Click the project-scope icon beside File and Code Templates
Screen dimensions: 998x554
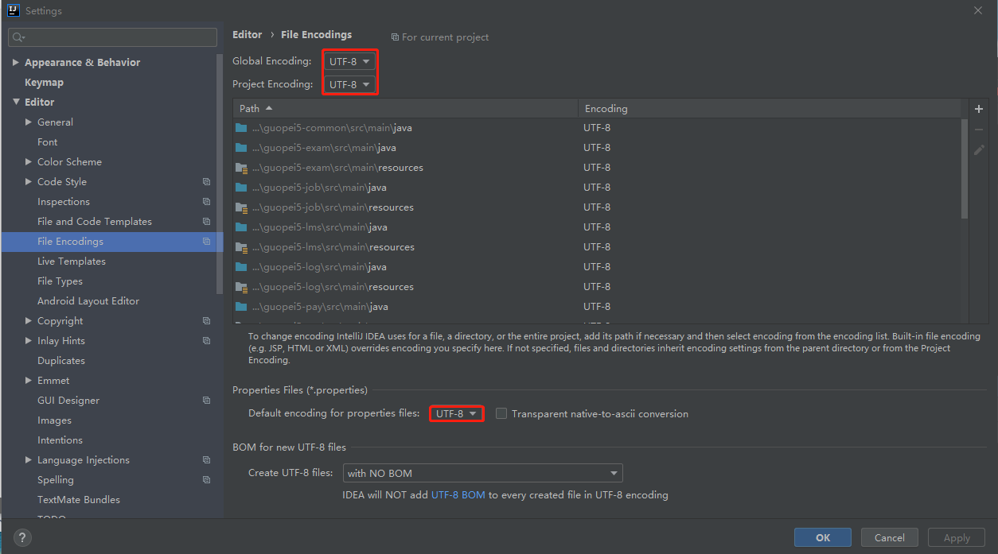tap(206, 222)
